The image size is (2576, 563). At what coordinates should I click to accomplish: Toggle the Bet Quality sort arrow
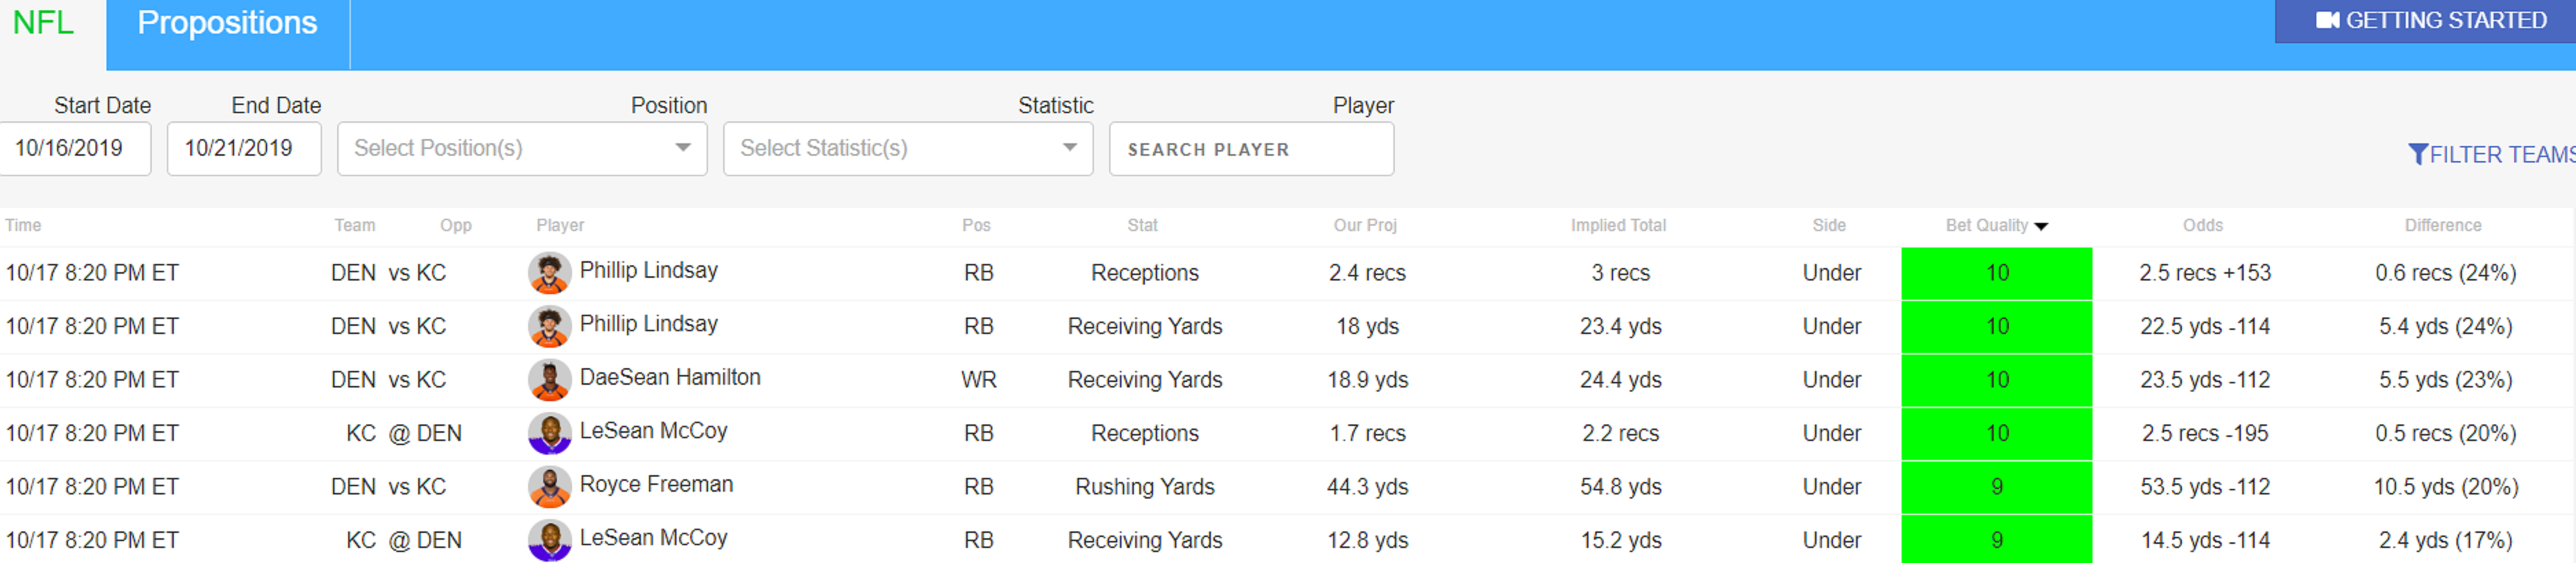click(x=2041, y=226)
